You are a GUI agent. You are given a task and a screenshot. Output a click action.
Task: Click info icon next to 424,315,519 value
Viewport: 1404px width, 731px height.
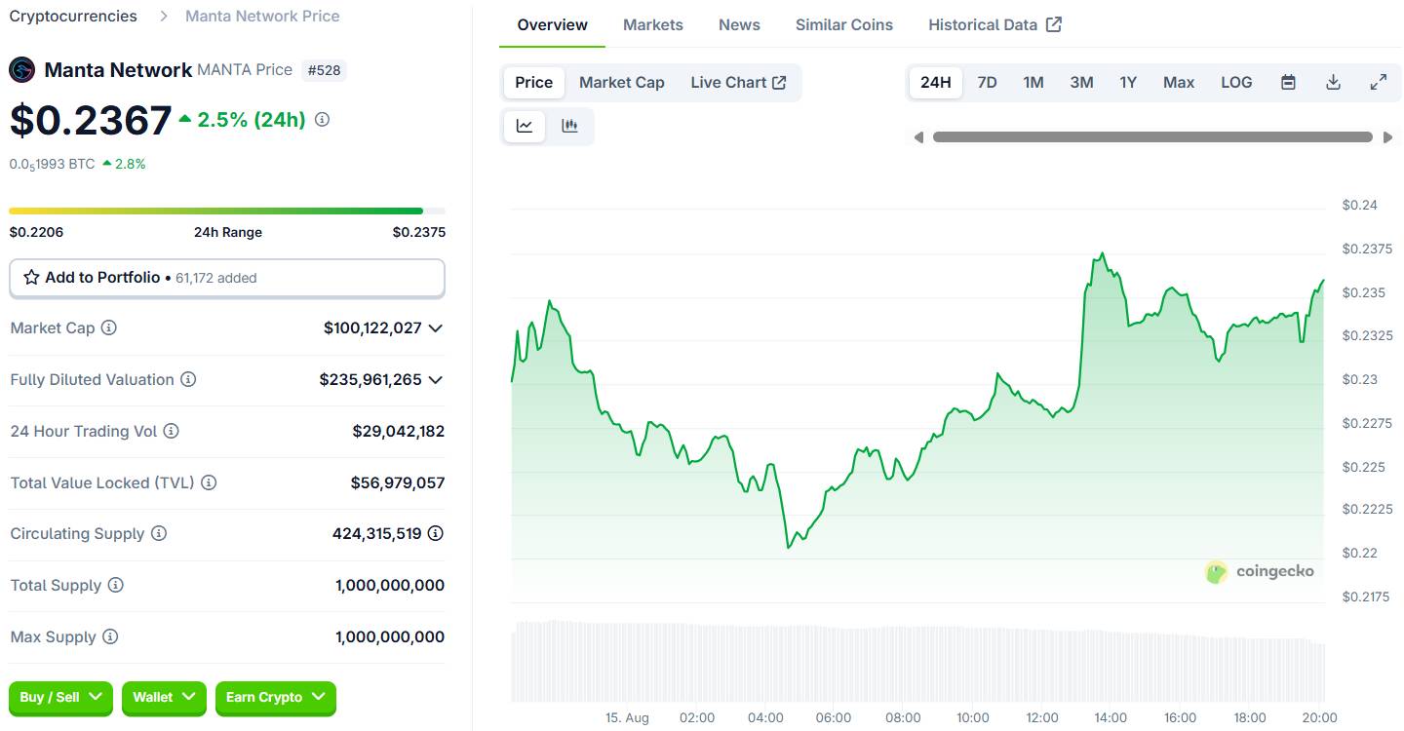tap(436, 533)
